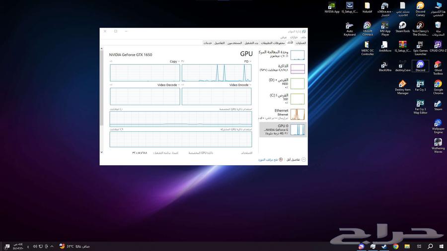Open the Windows Start button on taskbar
This screenshot has height=251, width=447.
[442, 246]
